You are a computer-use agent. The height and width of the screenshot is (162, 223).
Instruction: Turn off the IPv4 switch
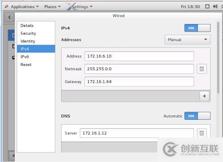pyautogui.click(x=197, y=28)
